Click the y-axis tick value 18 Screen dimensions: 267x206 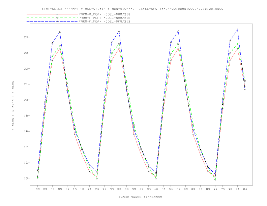[x=26, y=131]
